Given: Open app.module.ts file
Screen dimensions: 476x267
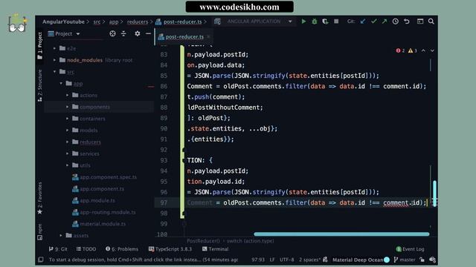Looking at the screenshot, I should click(x=97, y=200).
